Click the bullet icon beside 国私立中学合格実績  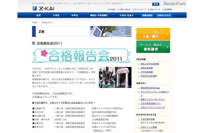(138, 64)
